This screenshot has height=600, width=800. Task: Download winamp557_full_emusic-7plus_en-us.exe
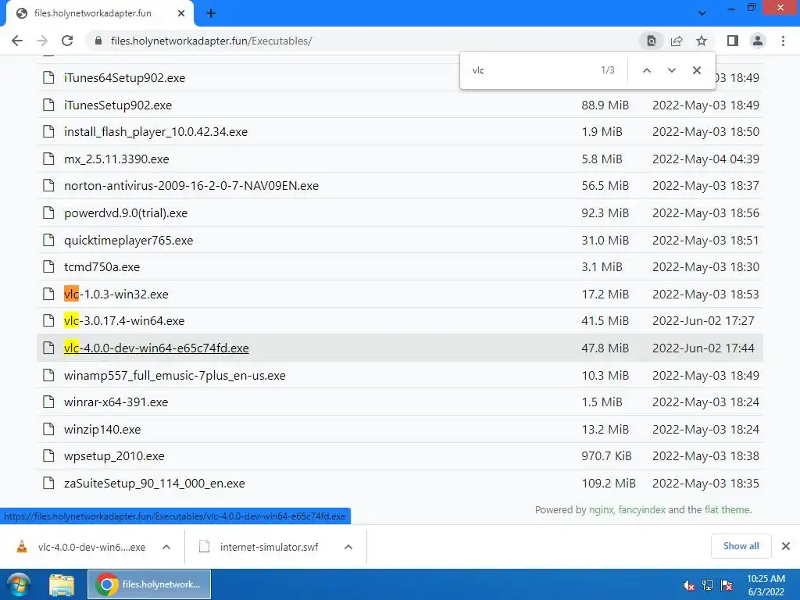coord(174,376)
